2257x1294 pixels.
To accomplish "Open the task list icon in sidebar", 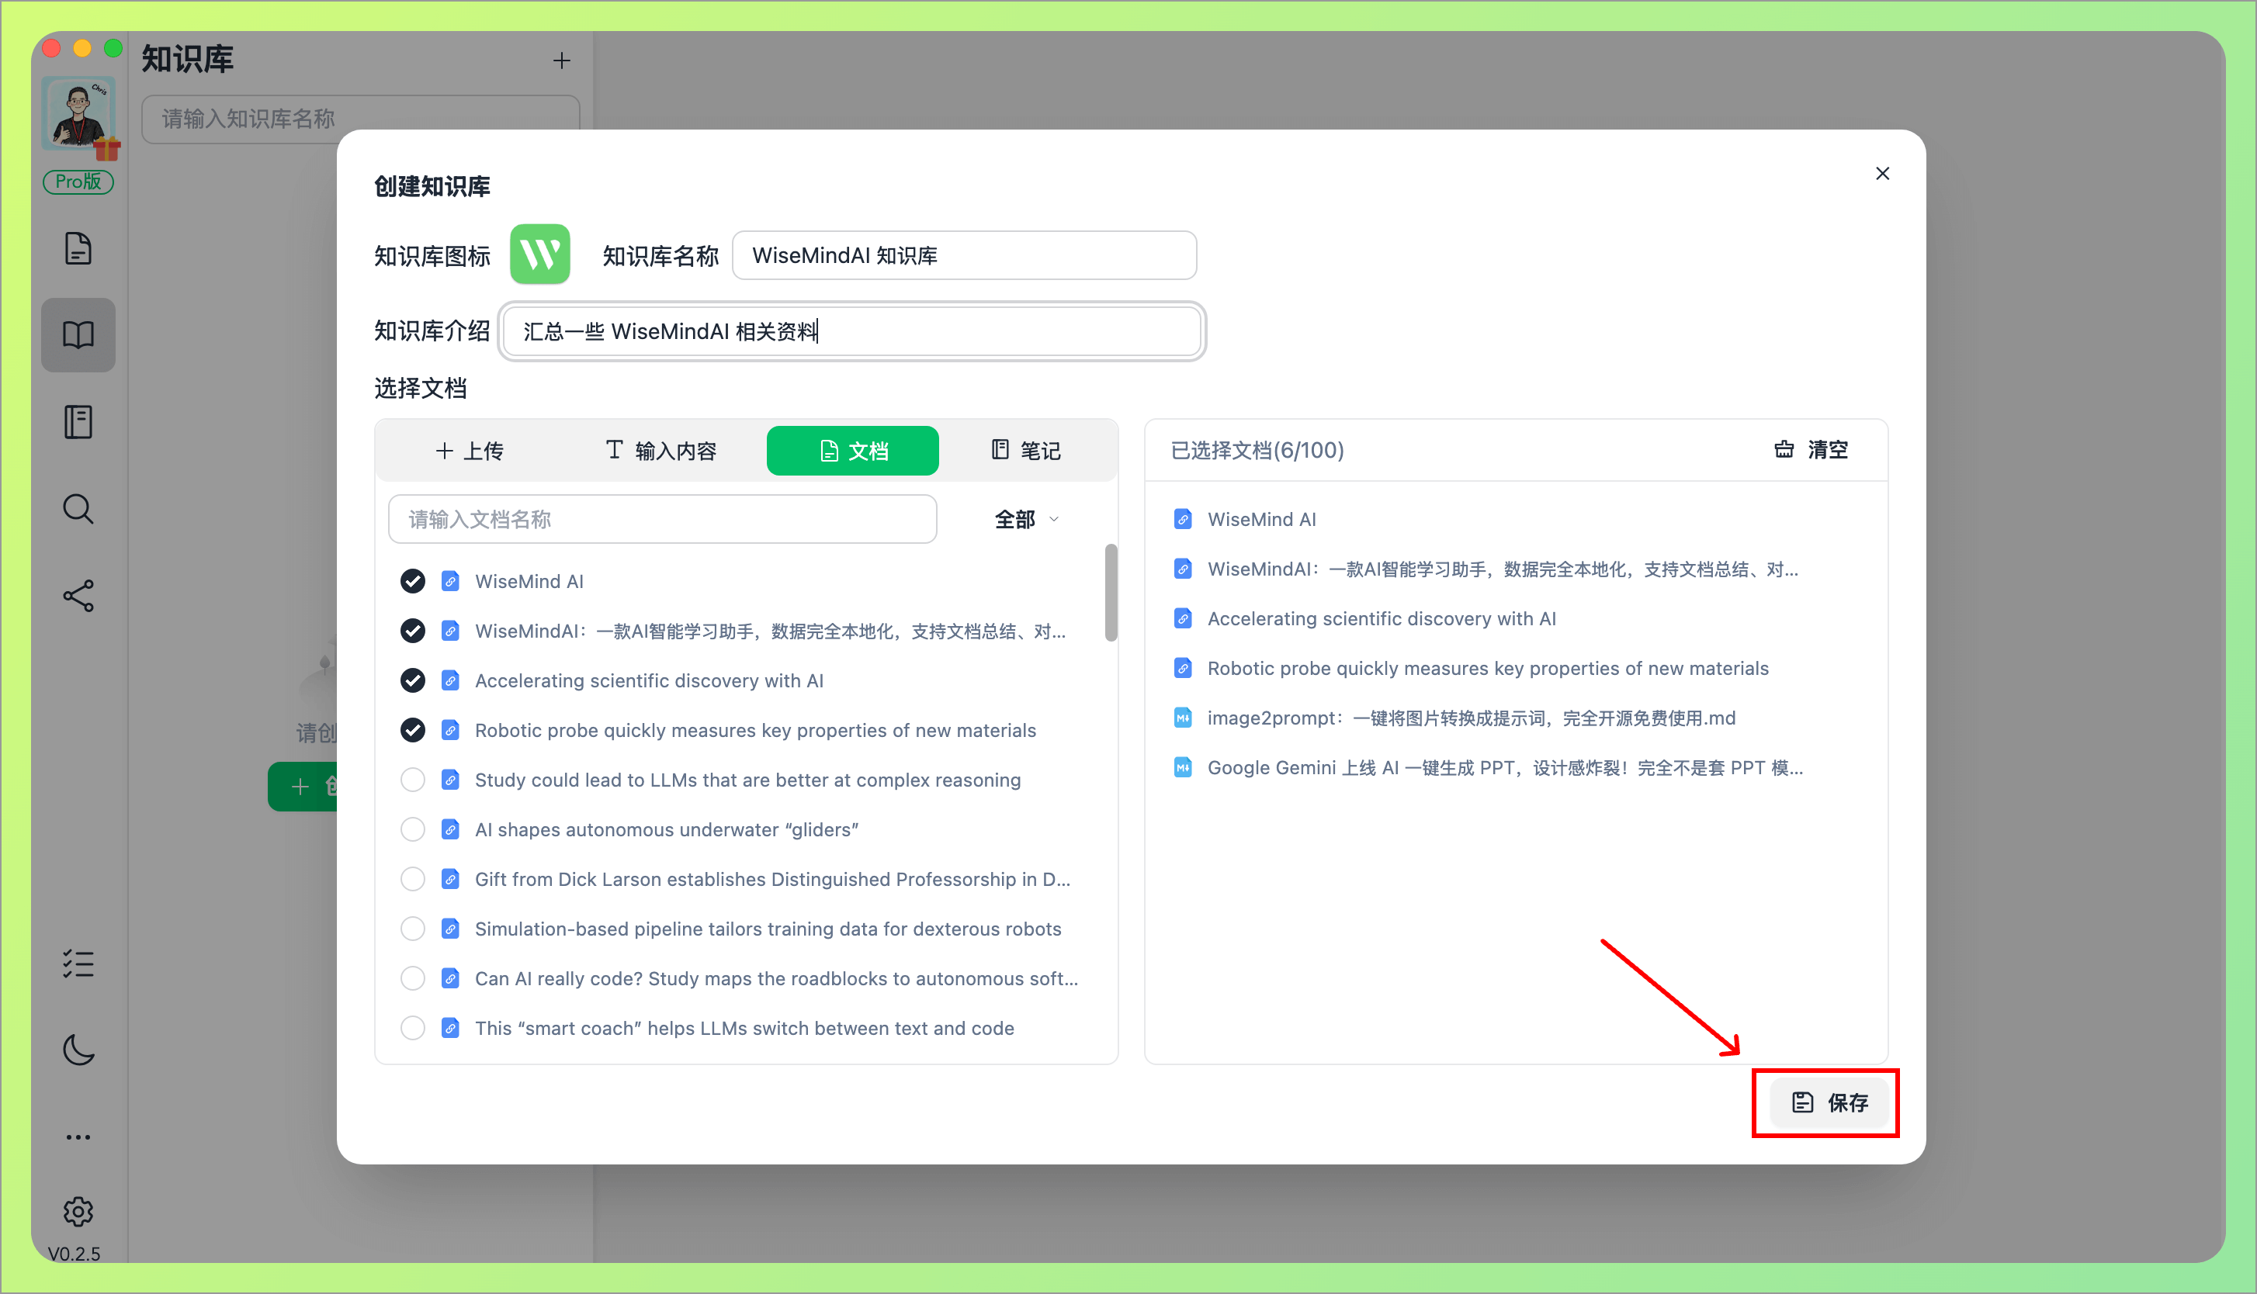I will 78,963.
